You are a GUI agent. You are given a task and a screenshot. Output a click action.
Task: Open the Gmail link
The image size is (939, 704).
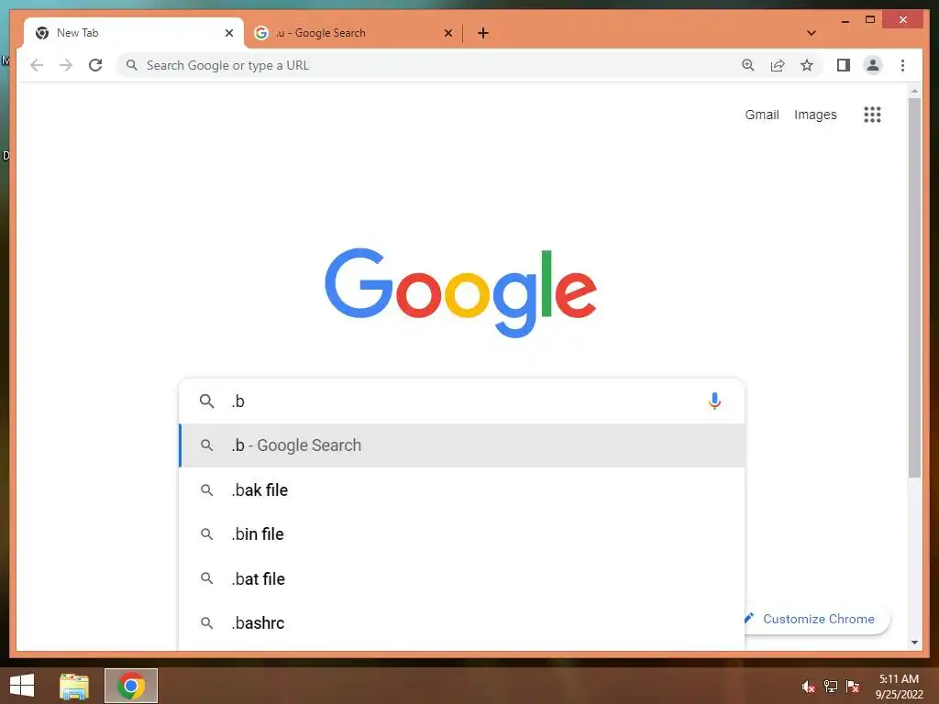pyautogui.click(x=762, y=115)
